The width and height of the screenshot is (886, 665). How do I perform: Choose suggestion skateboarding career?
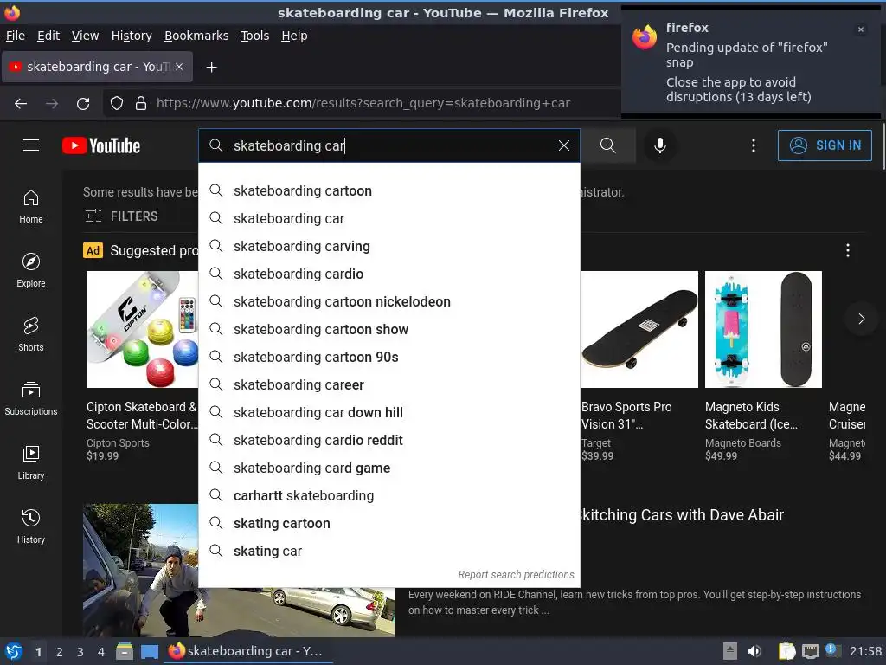(x=389, y=384)
